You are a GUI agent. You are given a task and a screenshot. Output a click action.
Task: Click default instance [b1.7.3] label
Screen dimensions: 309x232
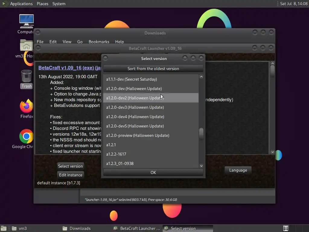point(59,183)
